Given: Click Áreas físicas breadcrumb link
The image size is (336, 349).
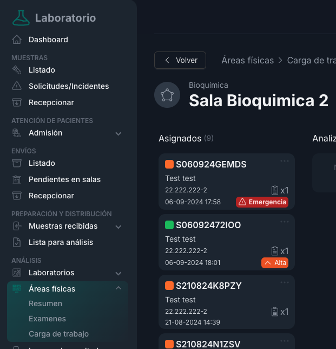Looking at the screenshot, I should pyautogui.click(x=247, y=60).
